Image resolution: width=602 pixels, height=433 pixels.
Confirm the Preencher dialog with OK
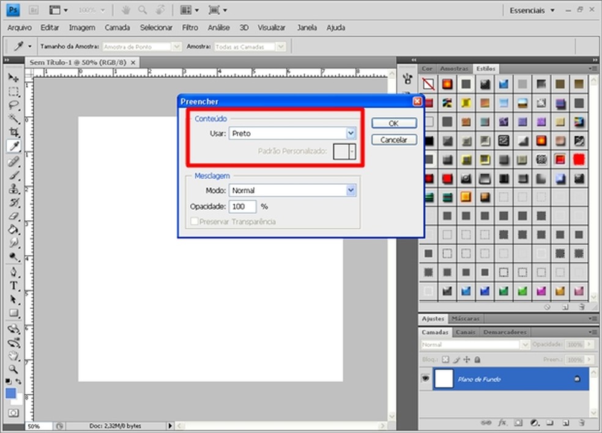click(393, 124)
